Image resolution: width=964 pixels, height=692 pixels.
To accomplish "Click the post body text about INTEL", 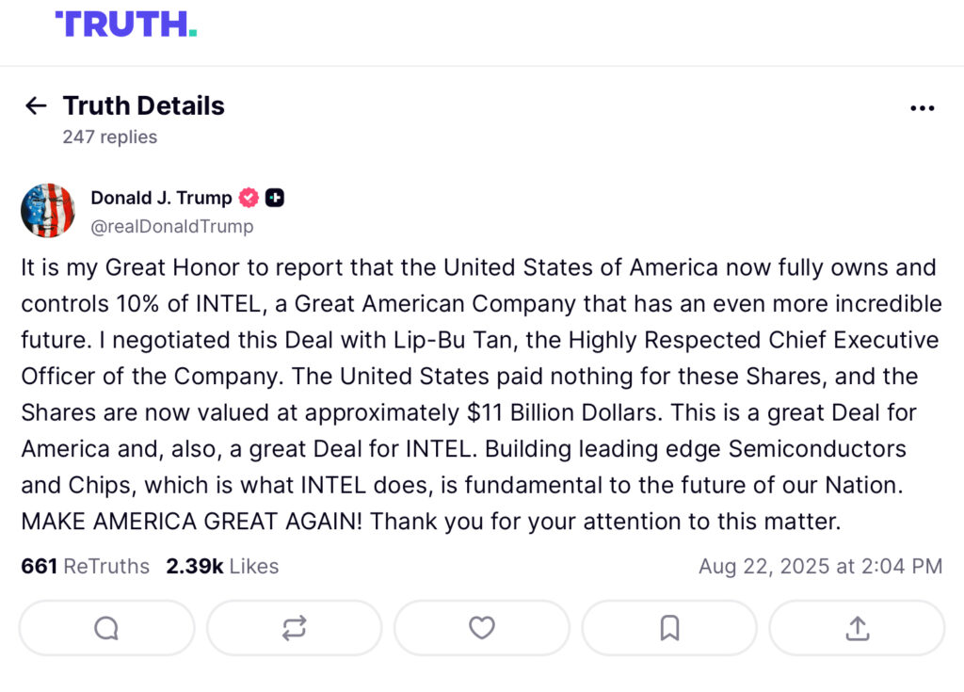I will [x=482, y=394].
